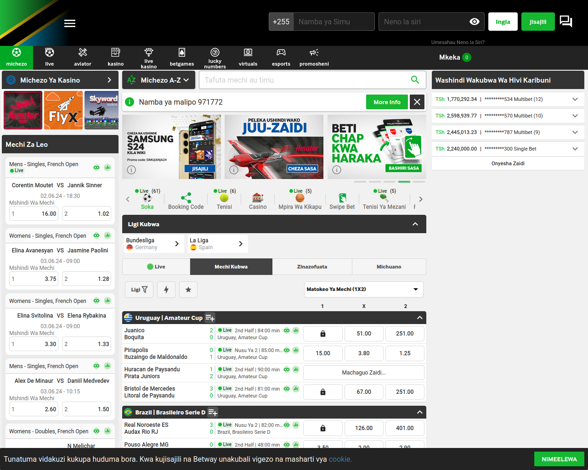Screen dimensions: 588x470
Task: Open the live kasino section
Action: click(149, 57)
